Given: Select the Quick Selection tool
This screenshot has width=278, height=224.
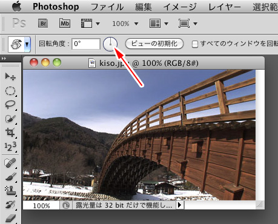Looking at the screenshot, I should pyautogui.click(x=10, y=119).
